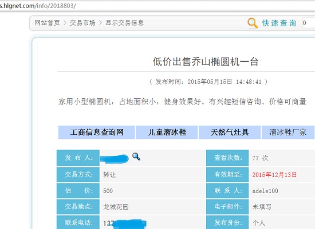This screenshot has height=229, width=315.
Task: Click the identity value 个人
Action: (x=259, y=223)
